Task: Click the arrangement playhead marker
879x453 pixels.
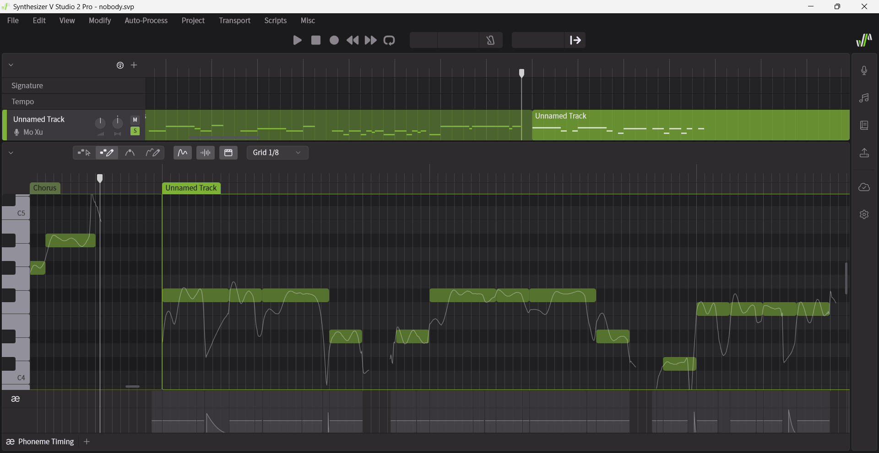Action: [x=521, y=73]
